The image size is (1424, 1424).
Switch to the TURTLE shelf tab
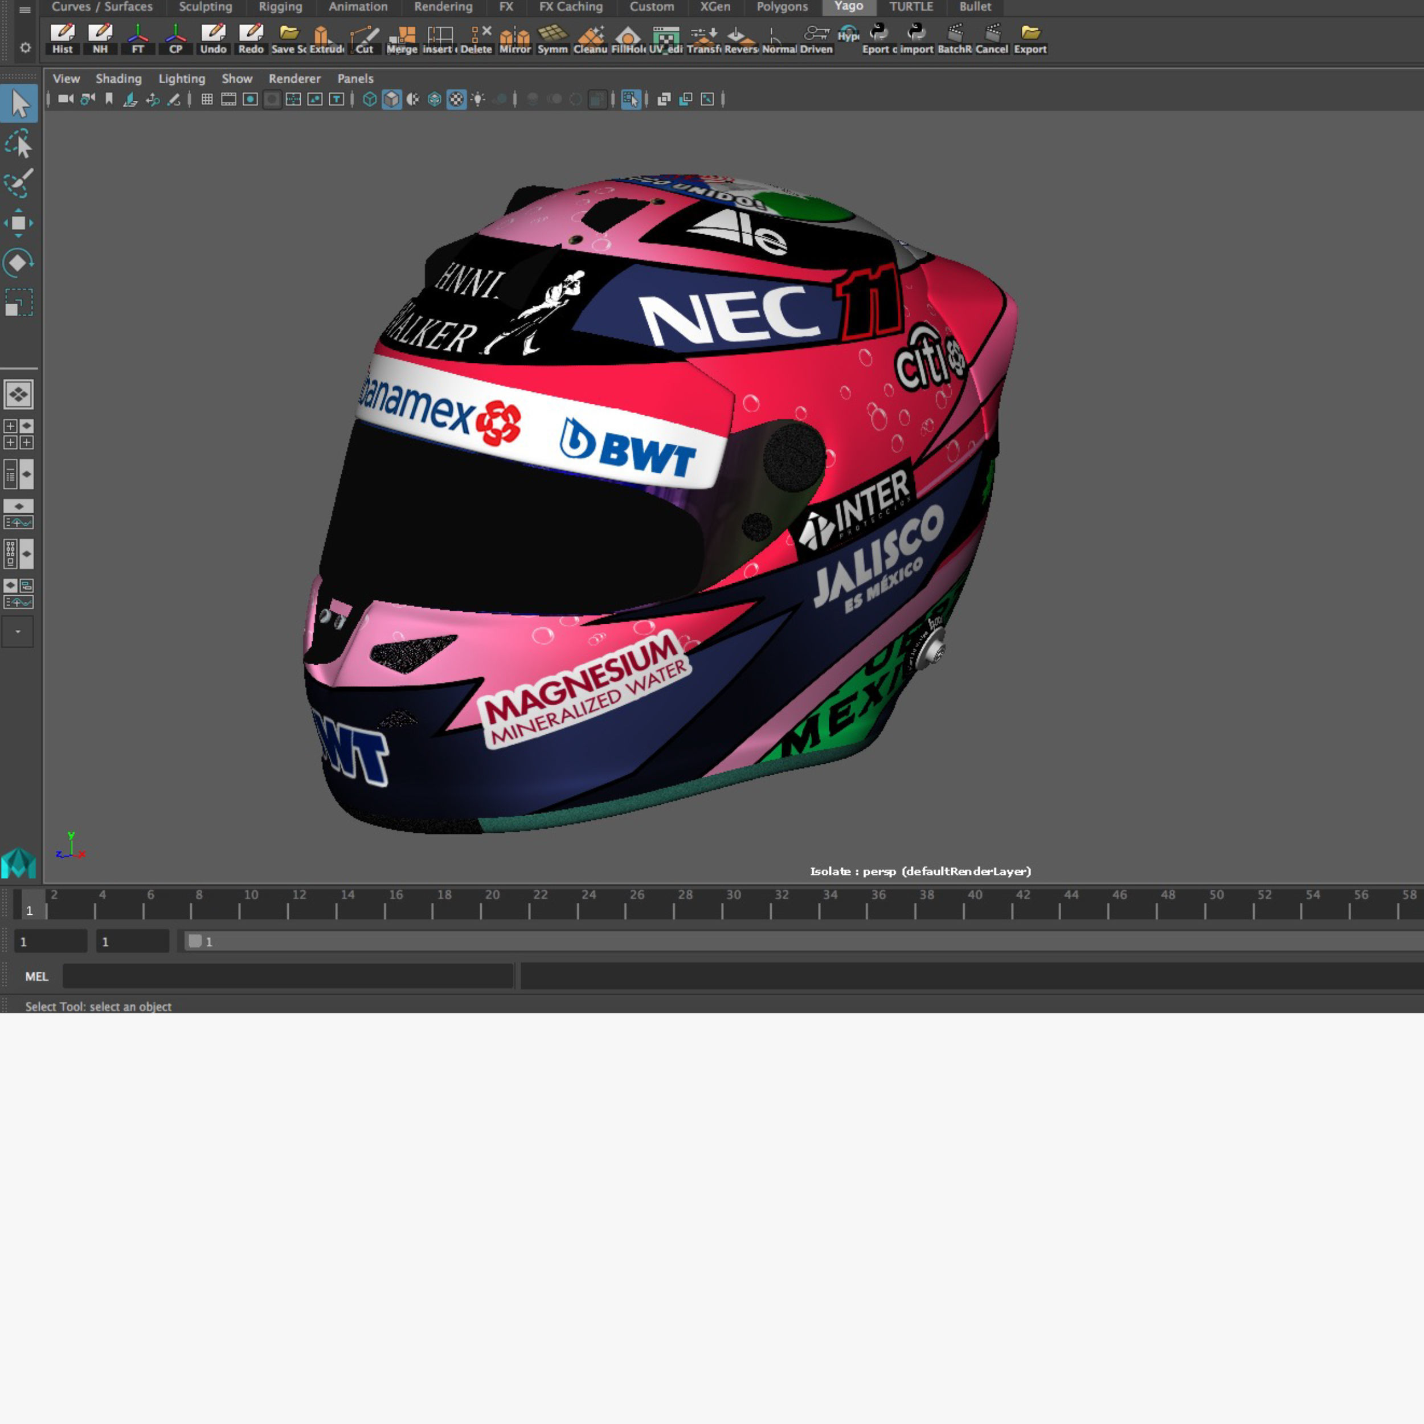911,7
